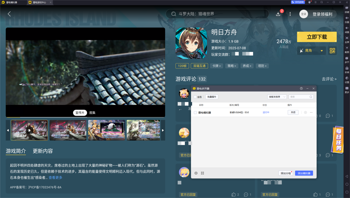Tick the checkbox beside 雷电模拟器 row
The height and width of the screenshot is (198, 350).
click(x=195, y=112)
